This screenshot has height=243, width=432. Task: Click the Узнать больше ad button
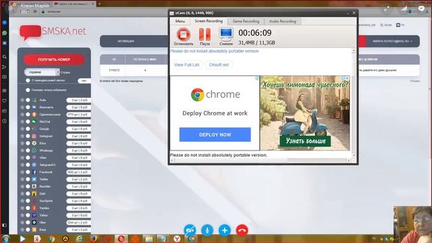[x=305, y=141]
